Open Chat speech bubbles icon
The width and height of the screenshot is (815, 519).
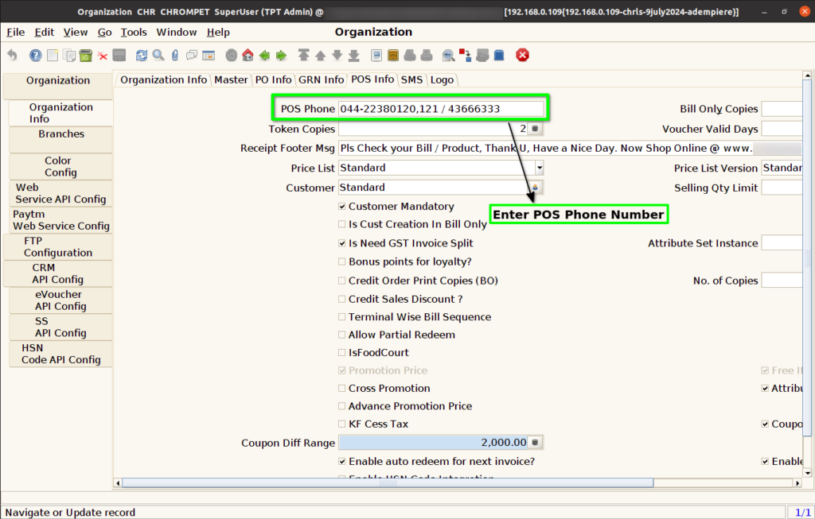tap(192, 55)
